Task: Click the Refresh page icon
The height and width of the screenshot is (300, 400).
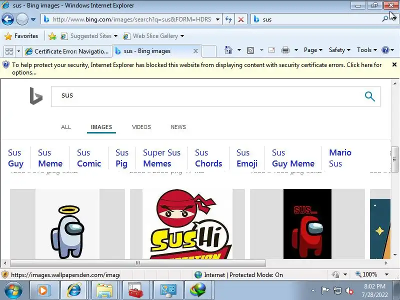Action: (228, 19)
